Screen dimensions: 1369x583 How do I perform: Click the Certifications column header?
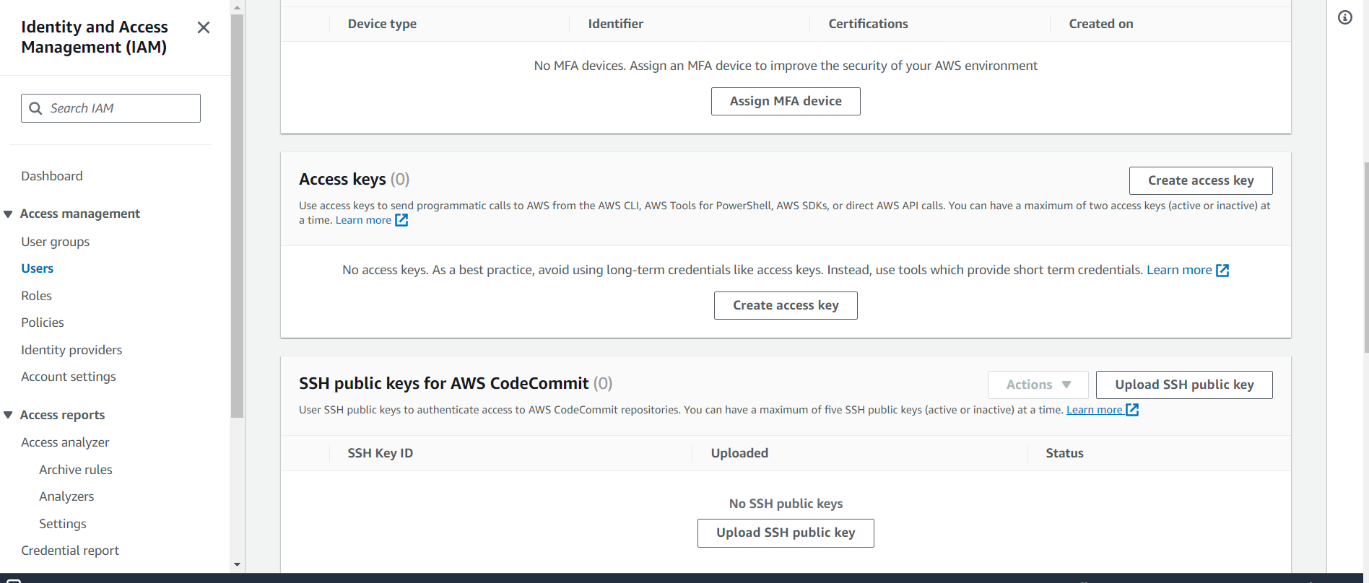pos(868,24)
